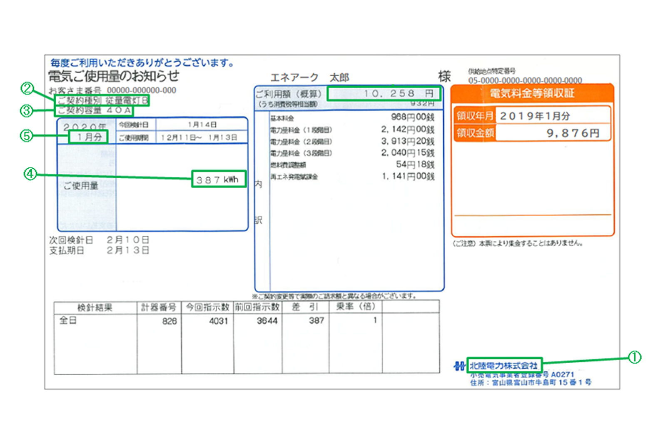Click the circled number 1 marker
The image size is (648, 429).
(634, 357)
